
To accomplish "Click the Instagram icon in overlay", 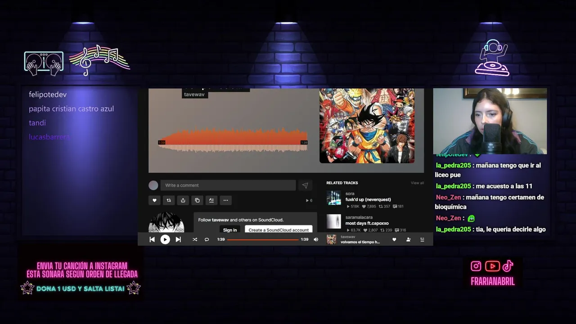I will tap(476, 266).
